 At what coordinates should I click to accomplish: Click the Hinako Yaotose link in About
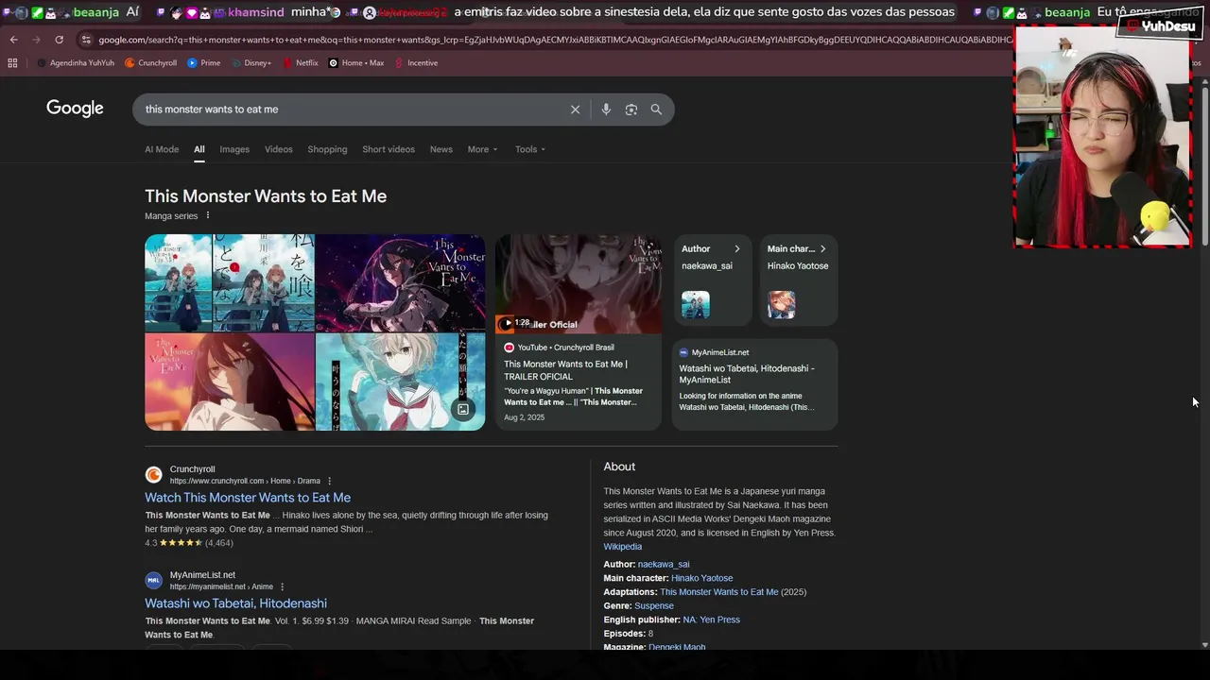[x=701, y=578]
